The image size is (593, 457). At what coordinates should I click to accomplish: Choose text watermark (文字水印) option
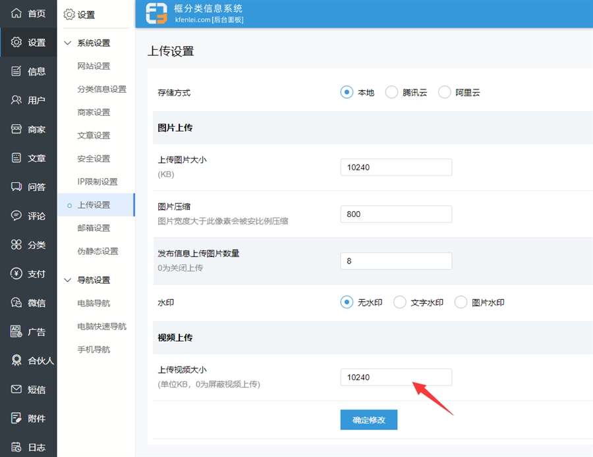pyautogui.click(x=400, y=302)
